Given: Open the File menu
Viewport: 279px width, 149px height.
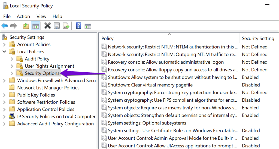Looking at the screenshot, I should click(x=7, y=16).
